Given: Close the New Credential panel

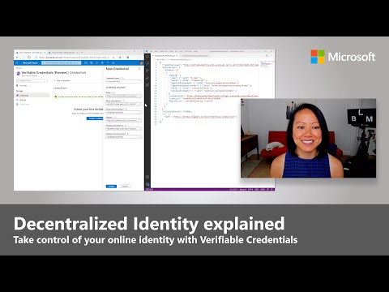Looking at the screenshot, I should click(x=139, y=69).
